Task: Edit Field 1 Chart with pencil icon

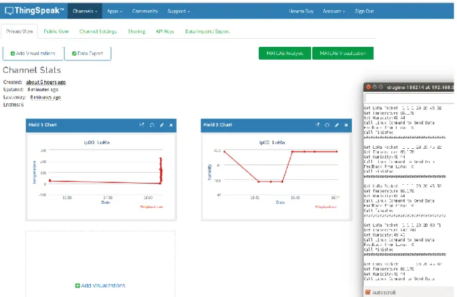Action: pos(162,125)
